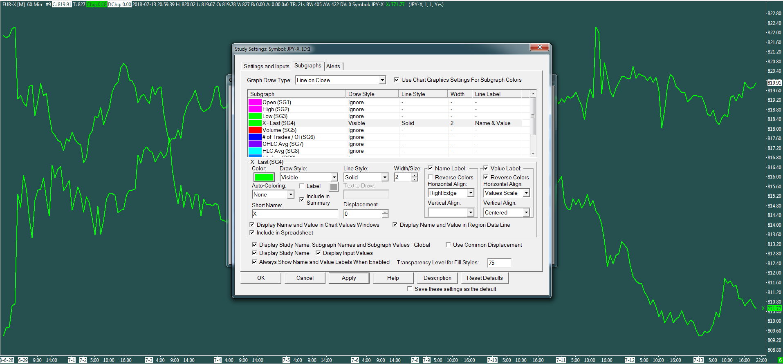Select the Open (SG1) subgraph row

pos(277,103)
